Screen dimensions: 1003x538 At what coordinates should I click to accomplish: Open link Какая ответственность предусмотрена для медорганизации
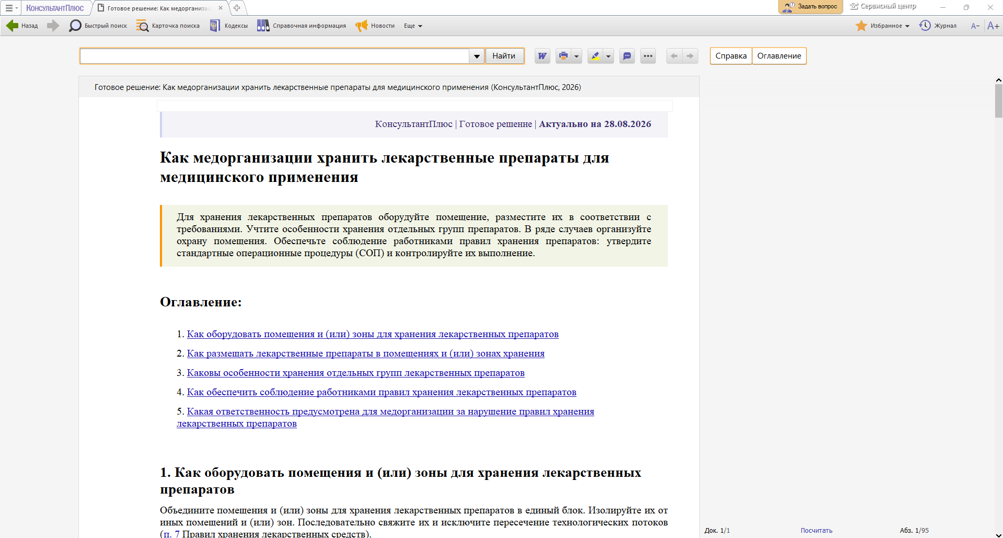390,411
